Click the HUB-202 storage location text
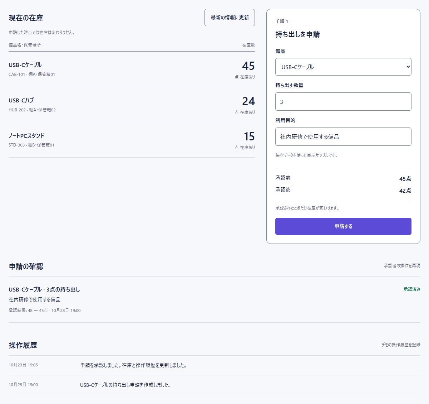The width and height of the screenshot is (429, 404). click(x=32, y=110)
